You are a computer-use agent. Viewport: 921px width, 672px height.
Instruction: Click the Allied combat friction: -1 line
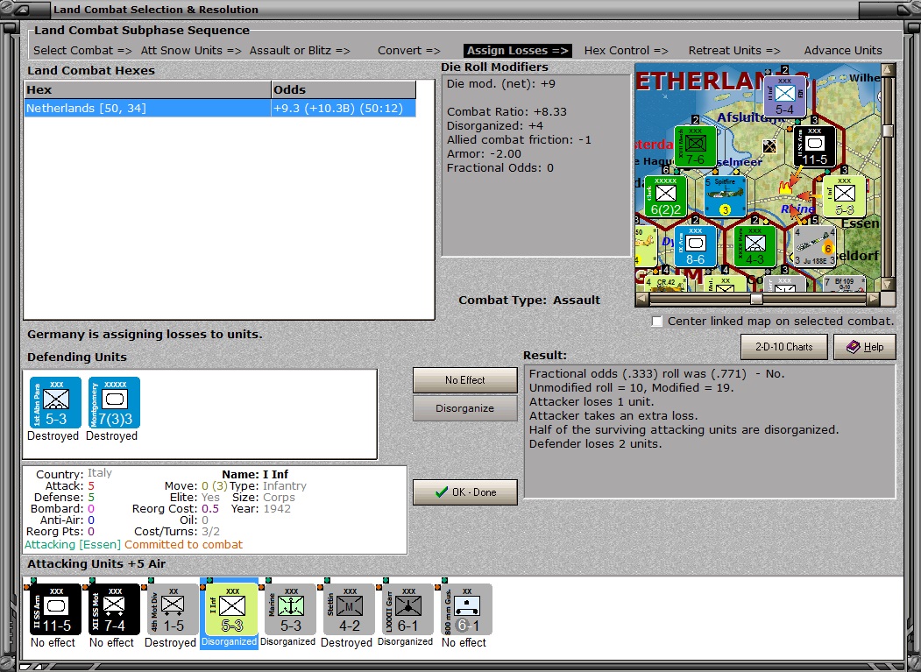[519, 140]
